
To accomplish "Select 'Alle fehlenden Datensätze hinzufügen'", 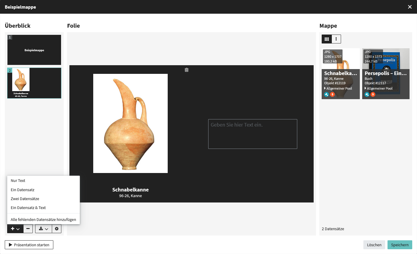I will coord(43,219).
